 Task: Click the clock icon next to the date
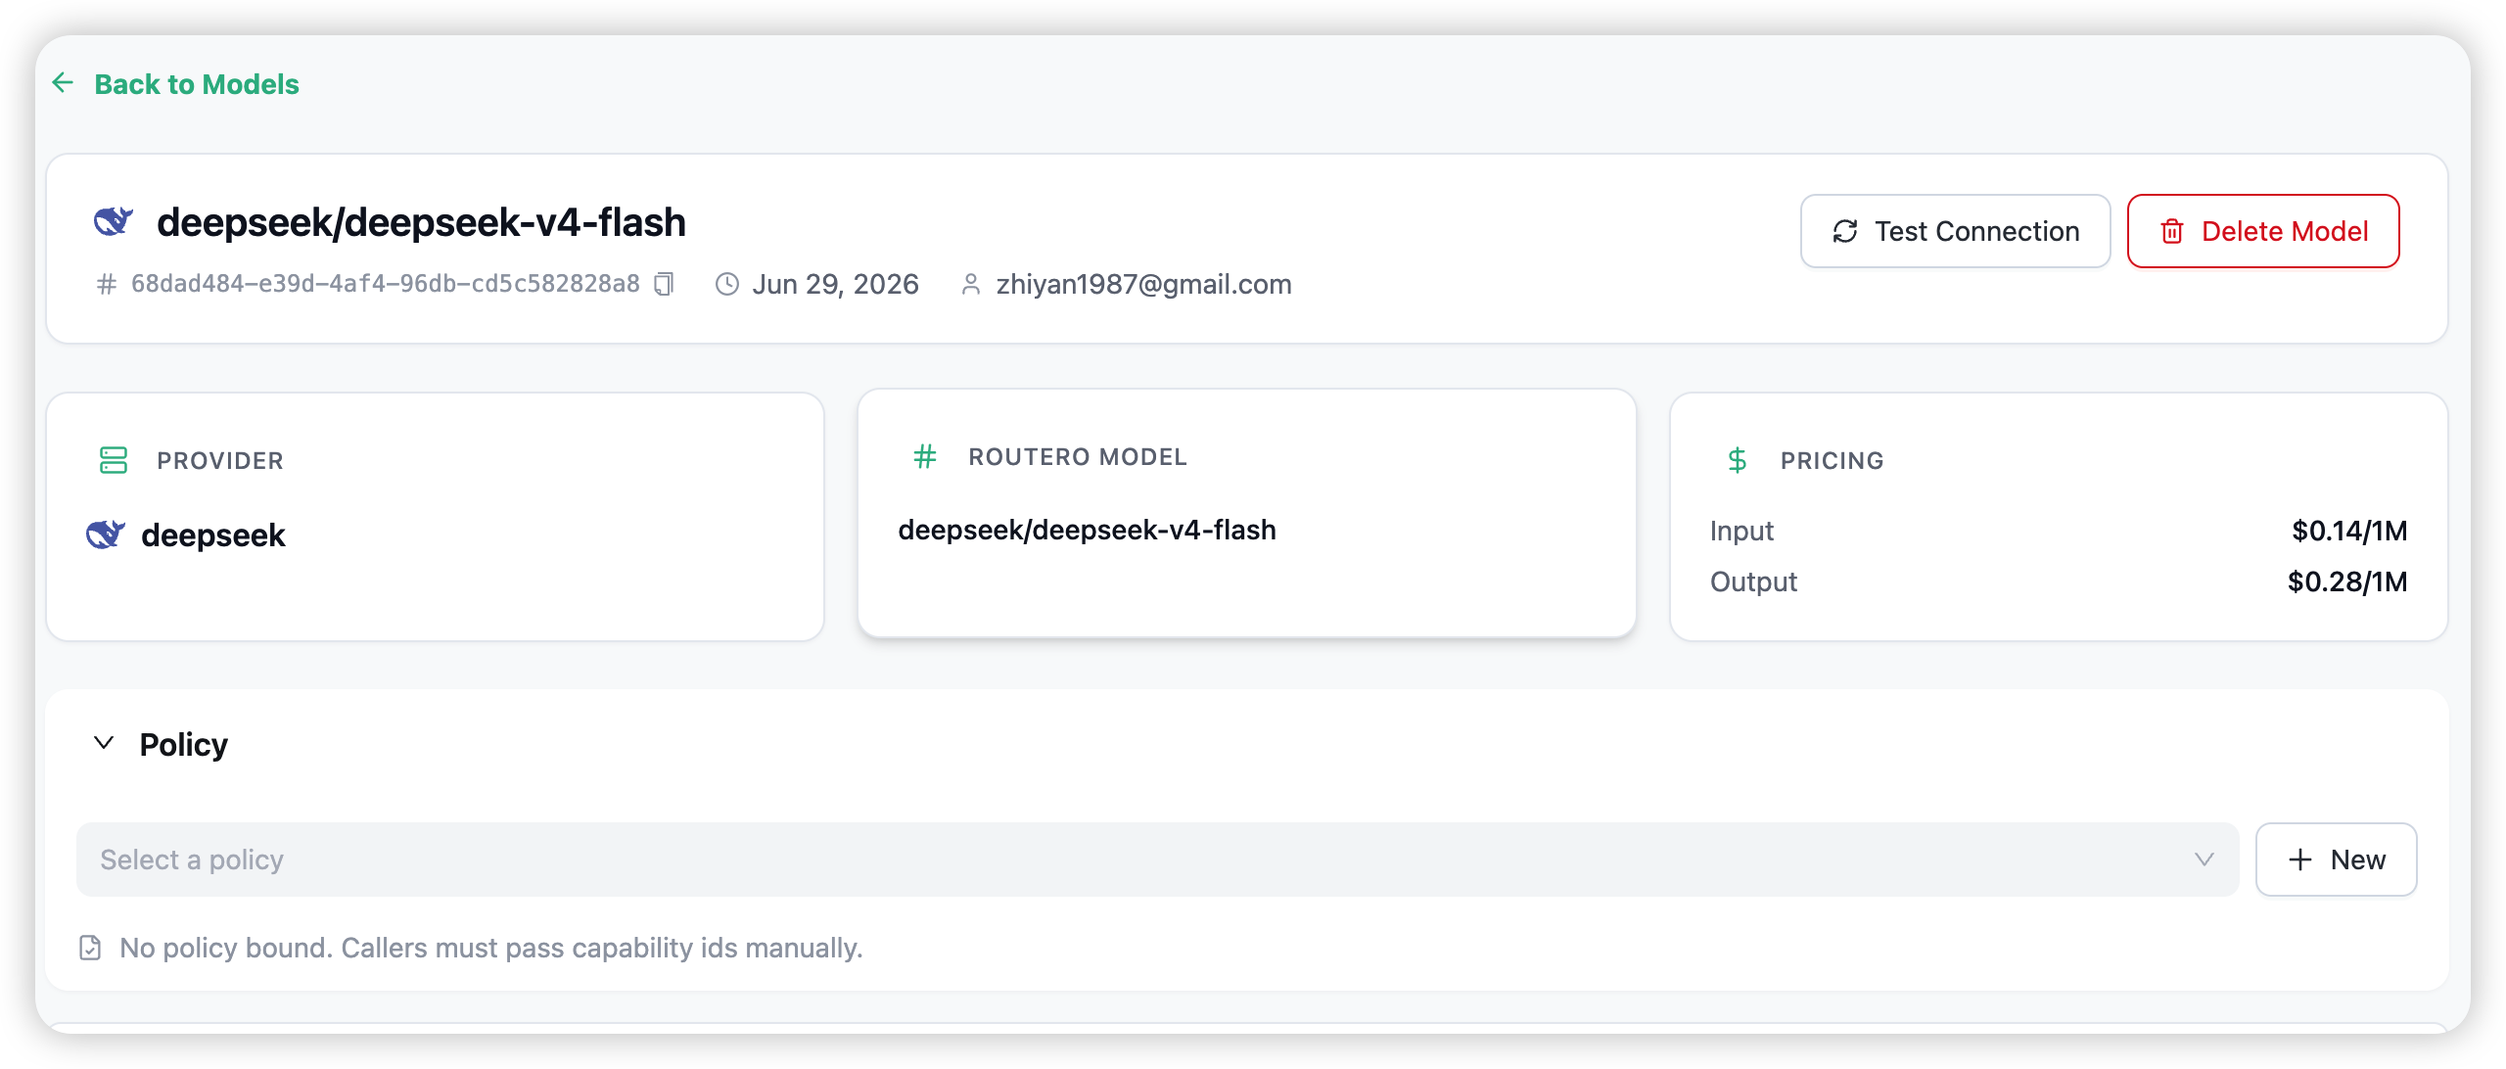point(727,284)
